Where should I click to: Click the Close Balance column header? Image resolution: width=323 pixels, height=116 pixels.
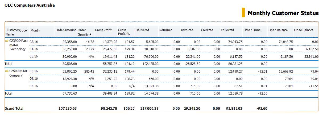click(x=304, y=30)
